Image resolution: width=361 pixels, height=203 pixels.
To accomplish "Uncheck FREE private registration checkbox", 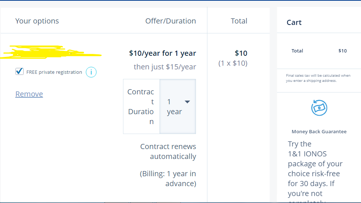I will (20, 71).
